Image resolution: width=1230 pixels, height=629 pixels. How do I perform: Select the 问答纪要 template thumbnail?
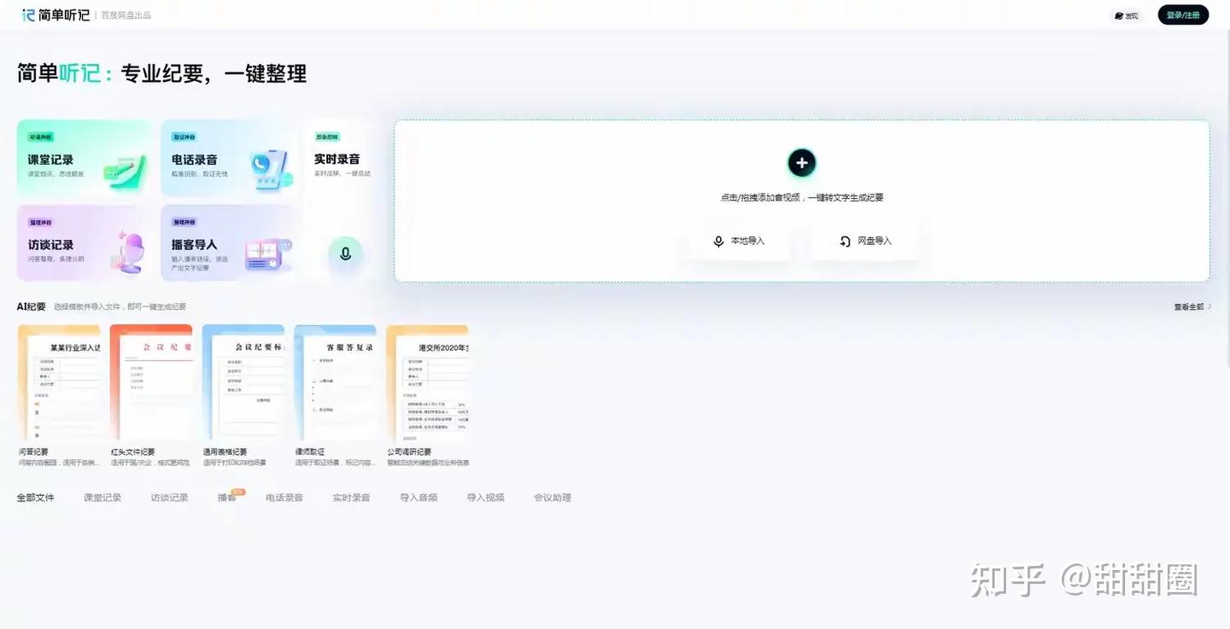(x=59, y=383)
